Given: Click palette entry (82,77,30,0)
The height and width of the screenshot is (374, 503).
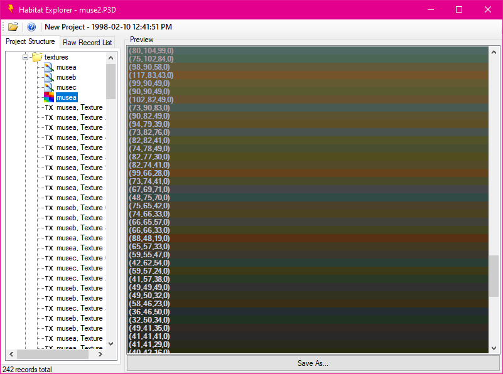Looking at the screenshot, I should pyautogui.click(x=308, y=157).
